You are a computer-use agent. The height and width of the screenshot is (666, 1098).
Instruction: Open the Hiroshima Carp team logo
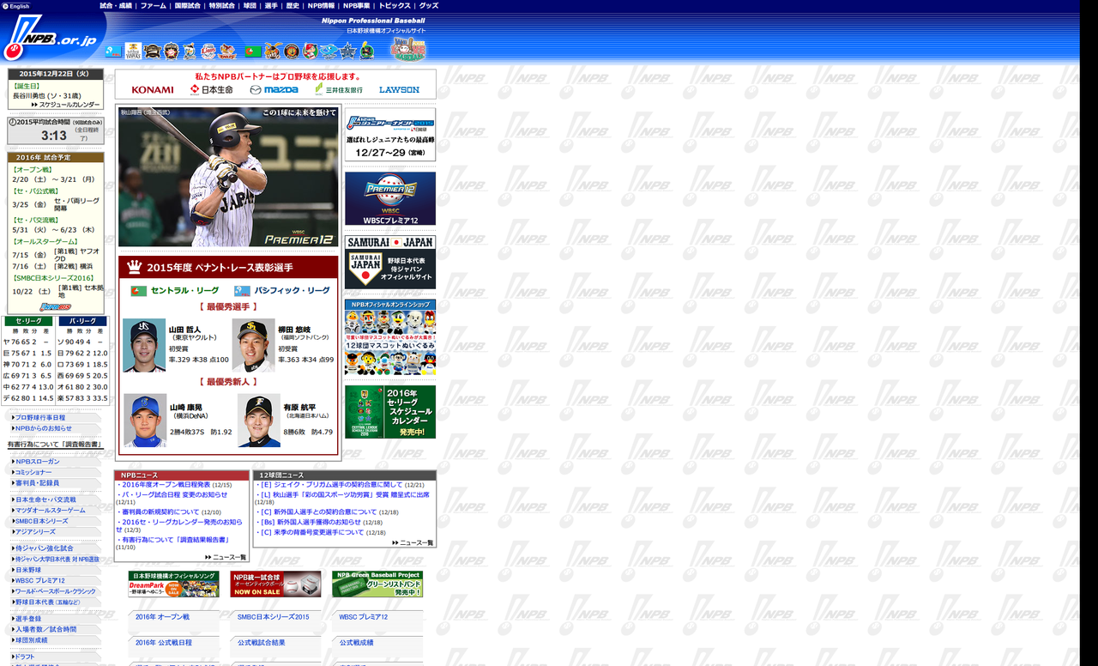[311, 51]
